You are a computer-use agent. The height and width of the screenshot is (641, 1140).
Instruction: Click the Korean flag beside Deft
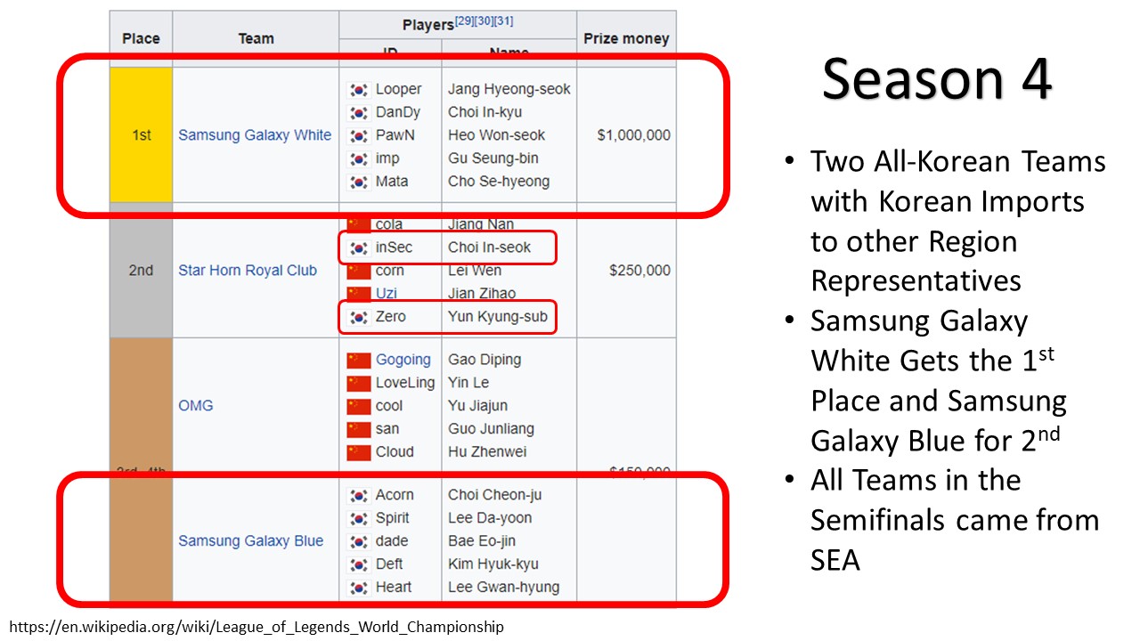coord(359,564)
